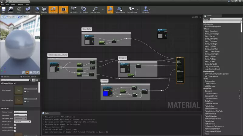Screen dimensions: 243x136
Task: Switch to the Details tab
Action: 6,77
